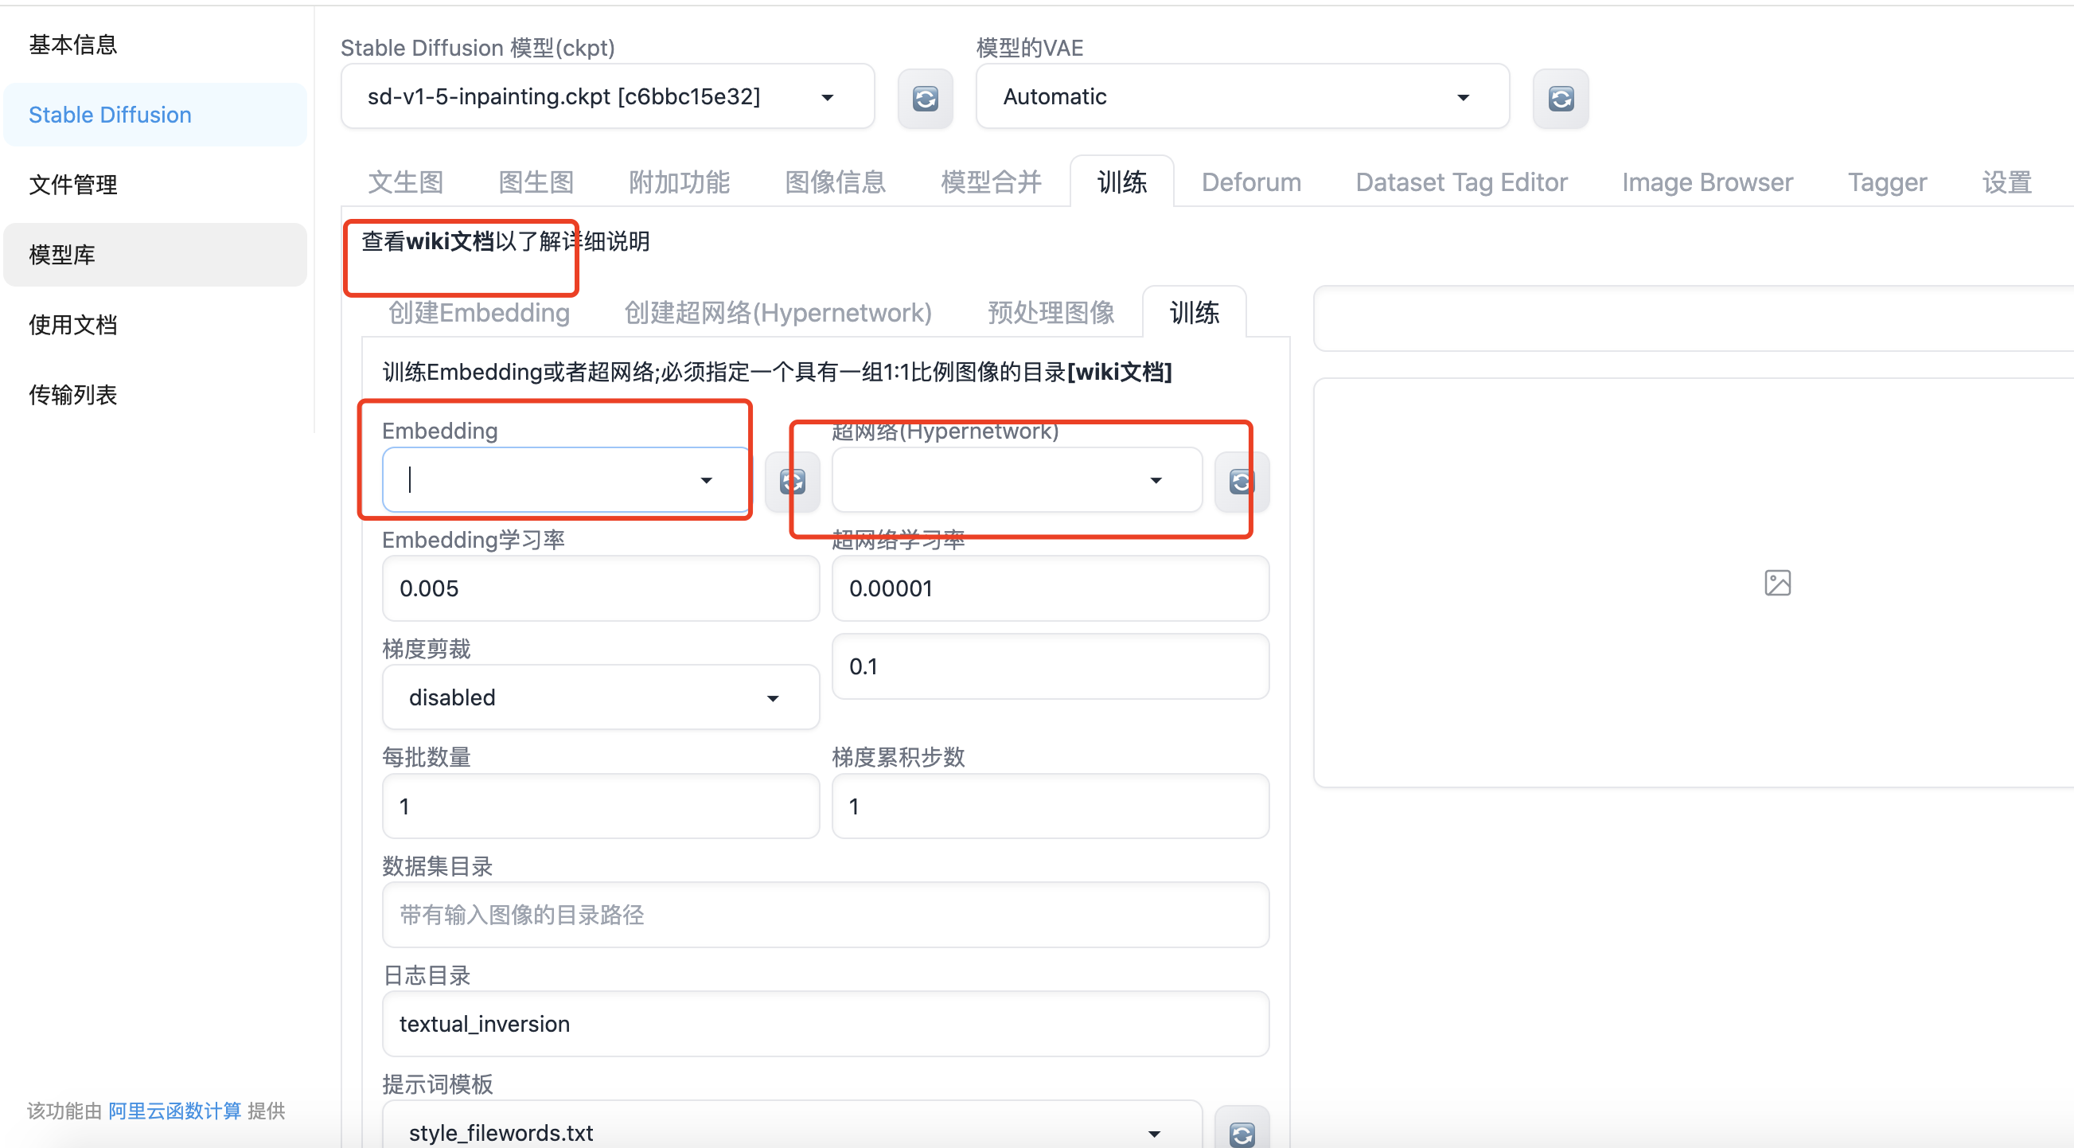Select 文件管理 in the sidebar
Viewport: 2074px width, 1148px height.
tap(72, 185)
